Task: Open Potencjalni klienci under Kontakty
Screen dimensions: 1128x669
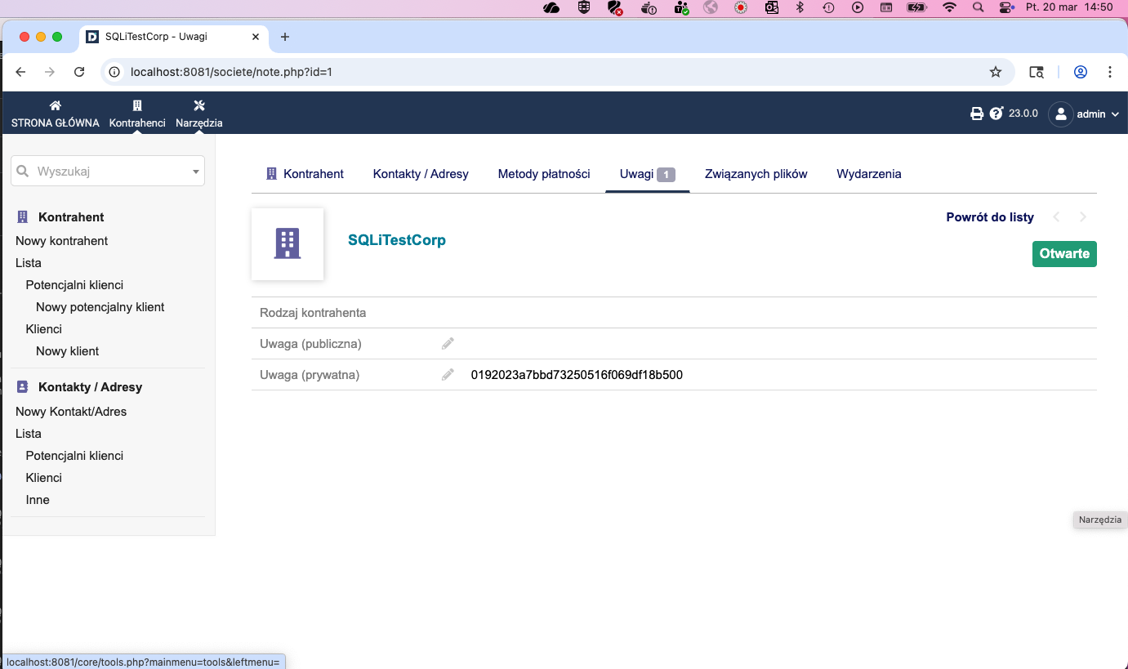Action: point(74,456)
